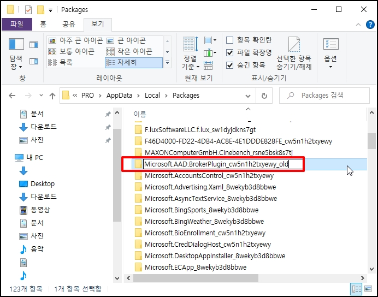The width and height of the screenshot is (378, 297).
Task: Choose Medium icons (보통 아이콘) layout
Action: [72, 51]
